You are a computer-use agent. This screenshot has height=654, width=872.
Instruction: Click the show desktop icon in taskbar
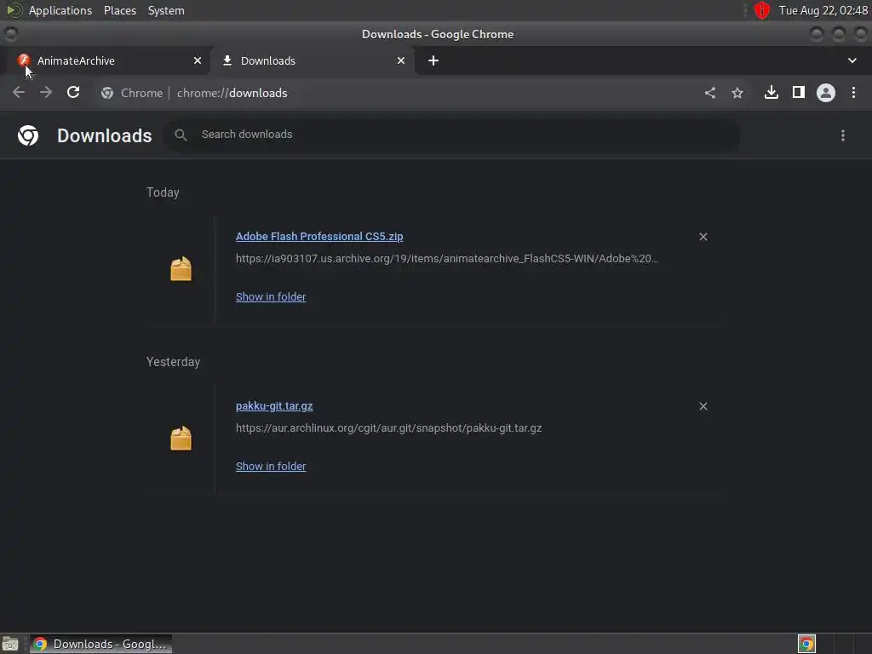tap(10, 644)
